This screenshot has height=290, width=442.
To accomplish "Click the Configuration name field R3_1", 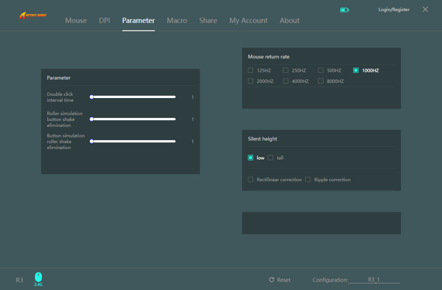I will coord(374,280).
